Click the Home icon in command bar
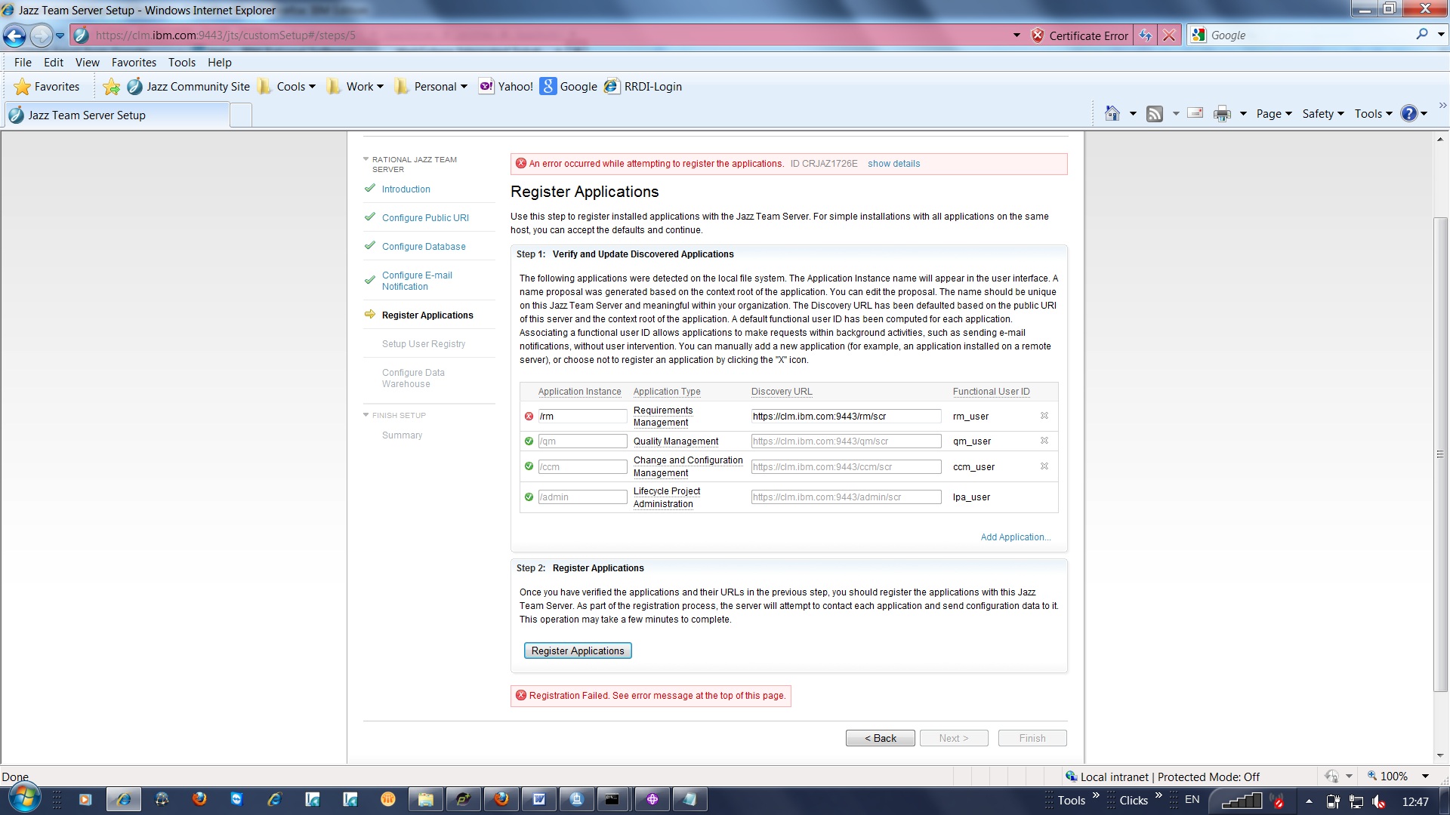 [x=1112, y=113]
